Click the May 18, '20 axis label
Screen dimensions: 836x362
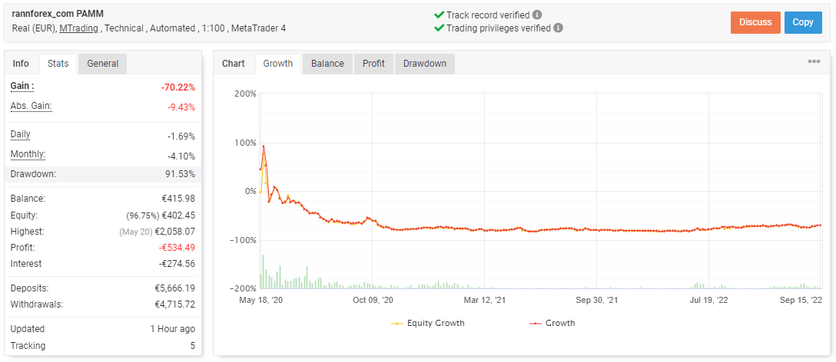click(x=260, y=300)
